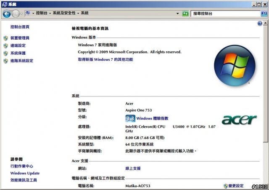The height and width of the screenshot is (190, 269).
Task: Open the address bar history dropdown
Action: tap(177, 13)
